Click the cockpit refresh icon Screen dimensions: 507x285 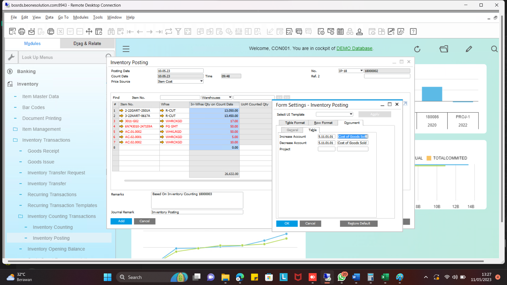tap(417, 49)
